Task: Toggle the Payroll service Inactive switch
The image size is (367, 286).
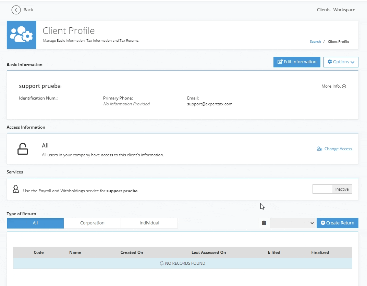Action: (x=332, y=189)
